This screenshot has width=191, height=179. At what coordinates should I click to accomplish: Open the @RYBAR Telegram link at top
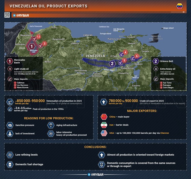[x=21, y=15]
